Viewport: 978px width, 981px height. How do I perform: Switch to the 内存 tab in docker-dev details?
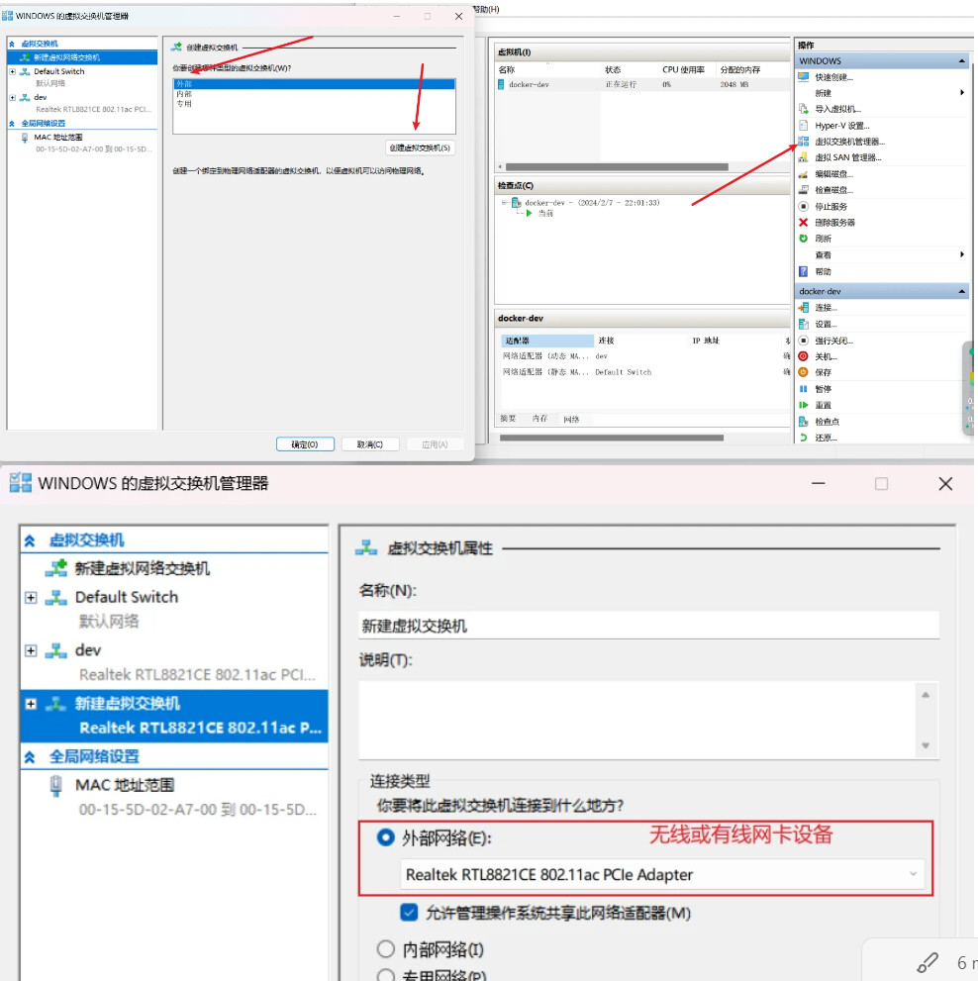point(540,419)
